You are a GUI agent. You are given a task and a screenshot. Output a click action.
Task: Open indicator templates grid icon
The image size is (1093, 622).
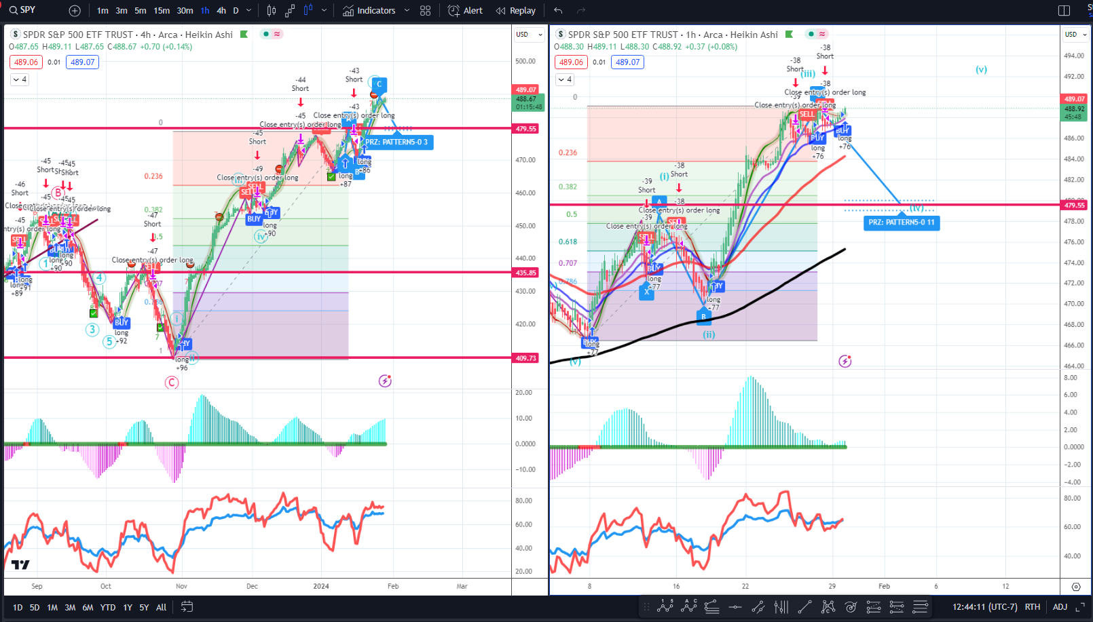[x=426, y=10]
